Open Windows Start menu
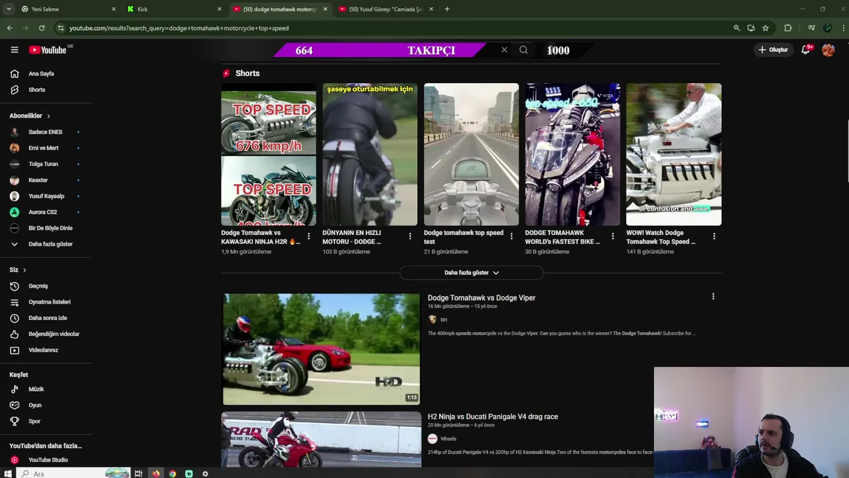 click(x=8, y=473)
